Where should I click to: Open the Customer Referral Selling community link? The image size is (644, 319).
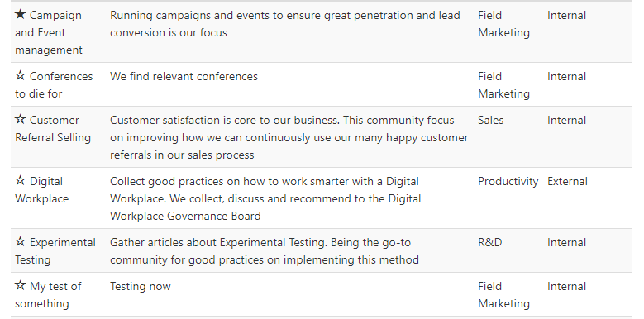(53, 129)
